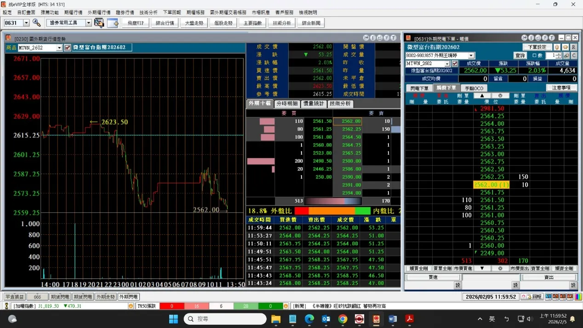Open Word from the Windows taskbar
Image resolution: width=583 pixels, height=328 pixels.
point(392,319)
